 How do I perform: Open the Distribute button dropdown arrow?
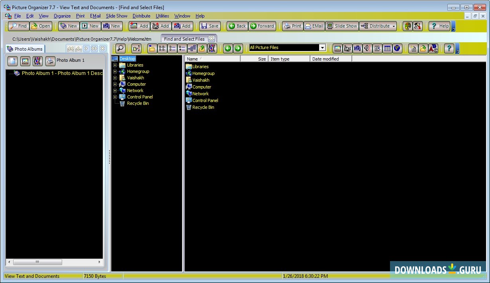[394, 26]
